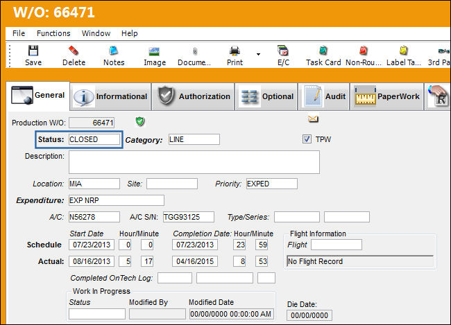Viewport: 451px width, 325px height.
Task: Click the A/C field showing N56278
Action: tap(94, 217)
